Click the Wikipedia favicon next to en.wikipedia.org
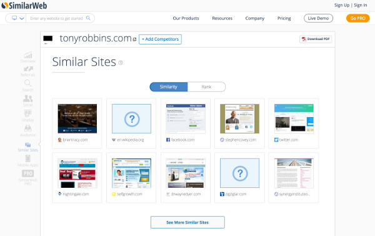Image resolution: width=375 pixels, height=236 pixels. click(x=114, y=140)
